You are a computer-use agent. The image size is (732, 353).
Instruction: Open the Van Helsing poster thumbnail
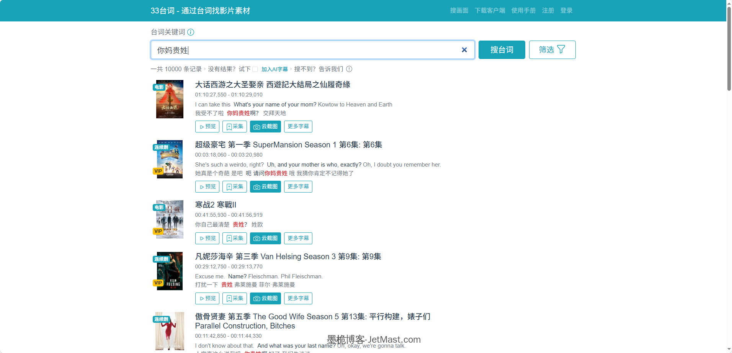point(170,271)
